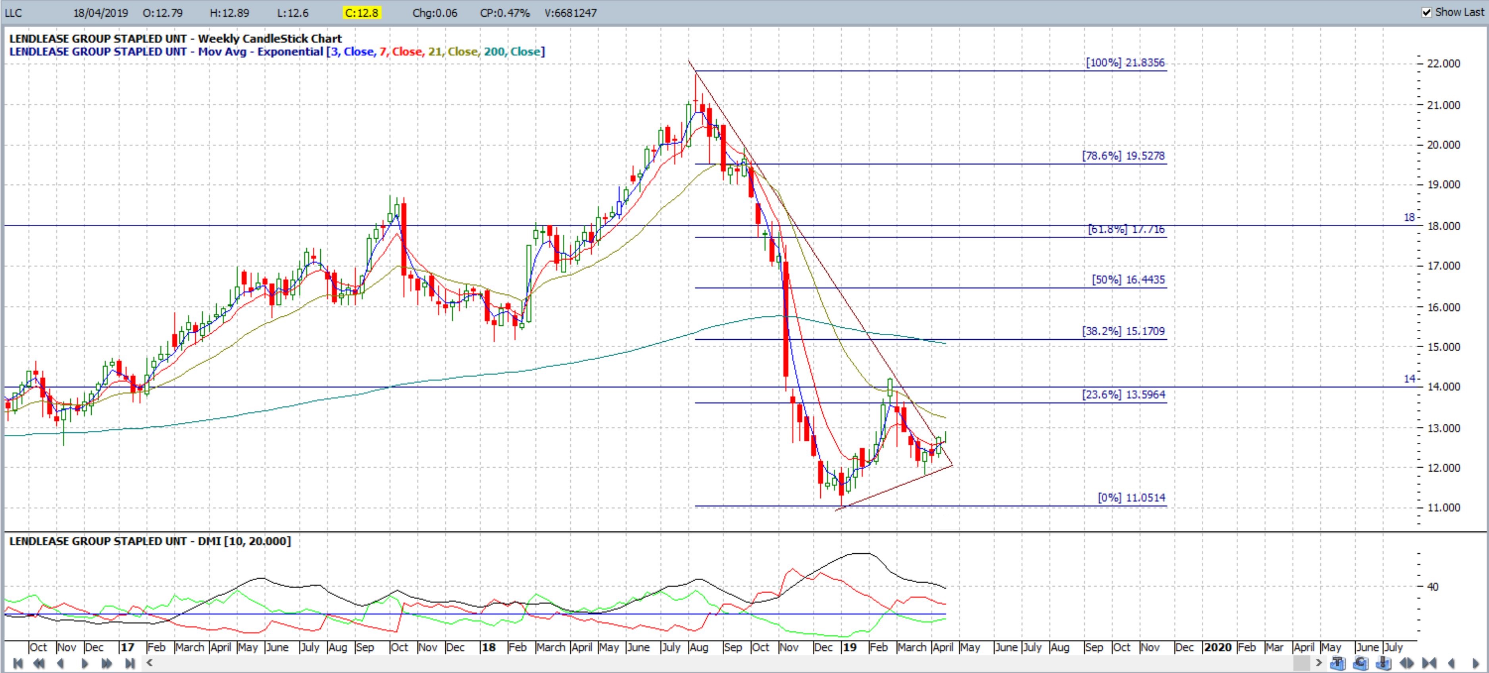Click the volume value V:6681247
The image size is (1489, 673).
pyautogui.click(x=571, y=13)
